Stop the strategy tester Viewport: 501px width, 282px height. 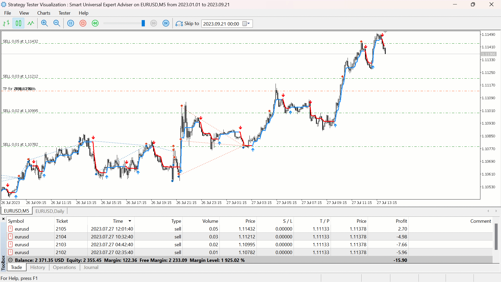83,23
